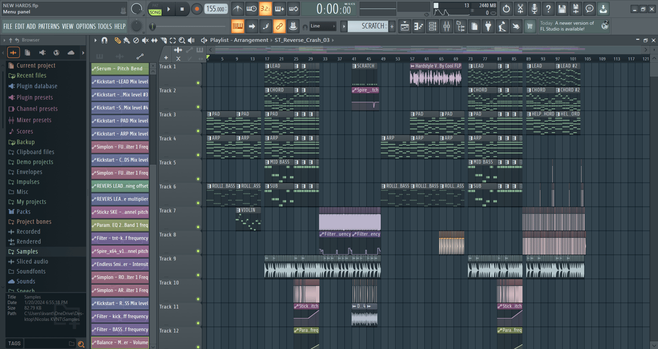The image size is (658, 349).
Task: Click the main volume knob
Action: coord(137,8)
